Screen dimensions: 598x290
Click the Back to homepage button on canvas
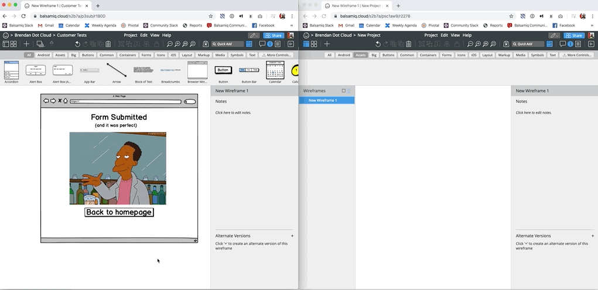[119, 212]
